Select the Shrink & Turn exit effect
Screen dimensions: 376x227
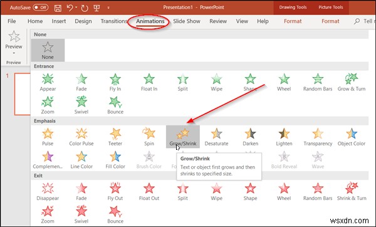352,192
